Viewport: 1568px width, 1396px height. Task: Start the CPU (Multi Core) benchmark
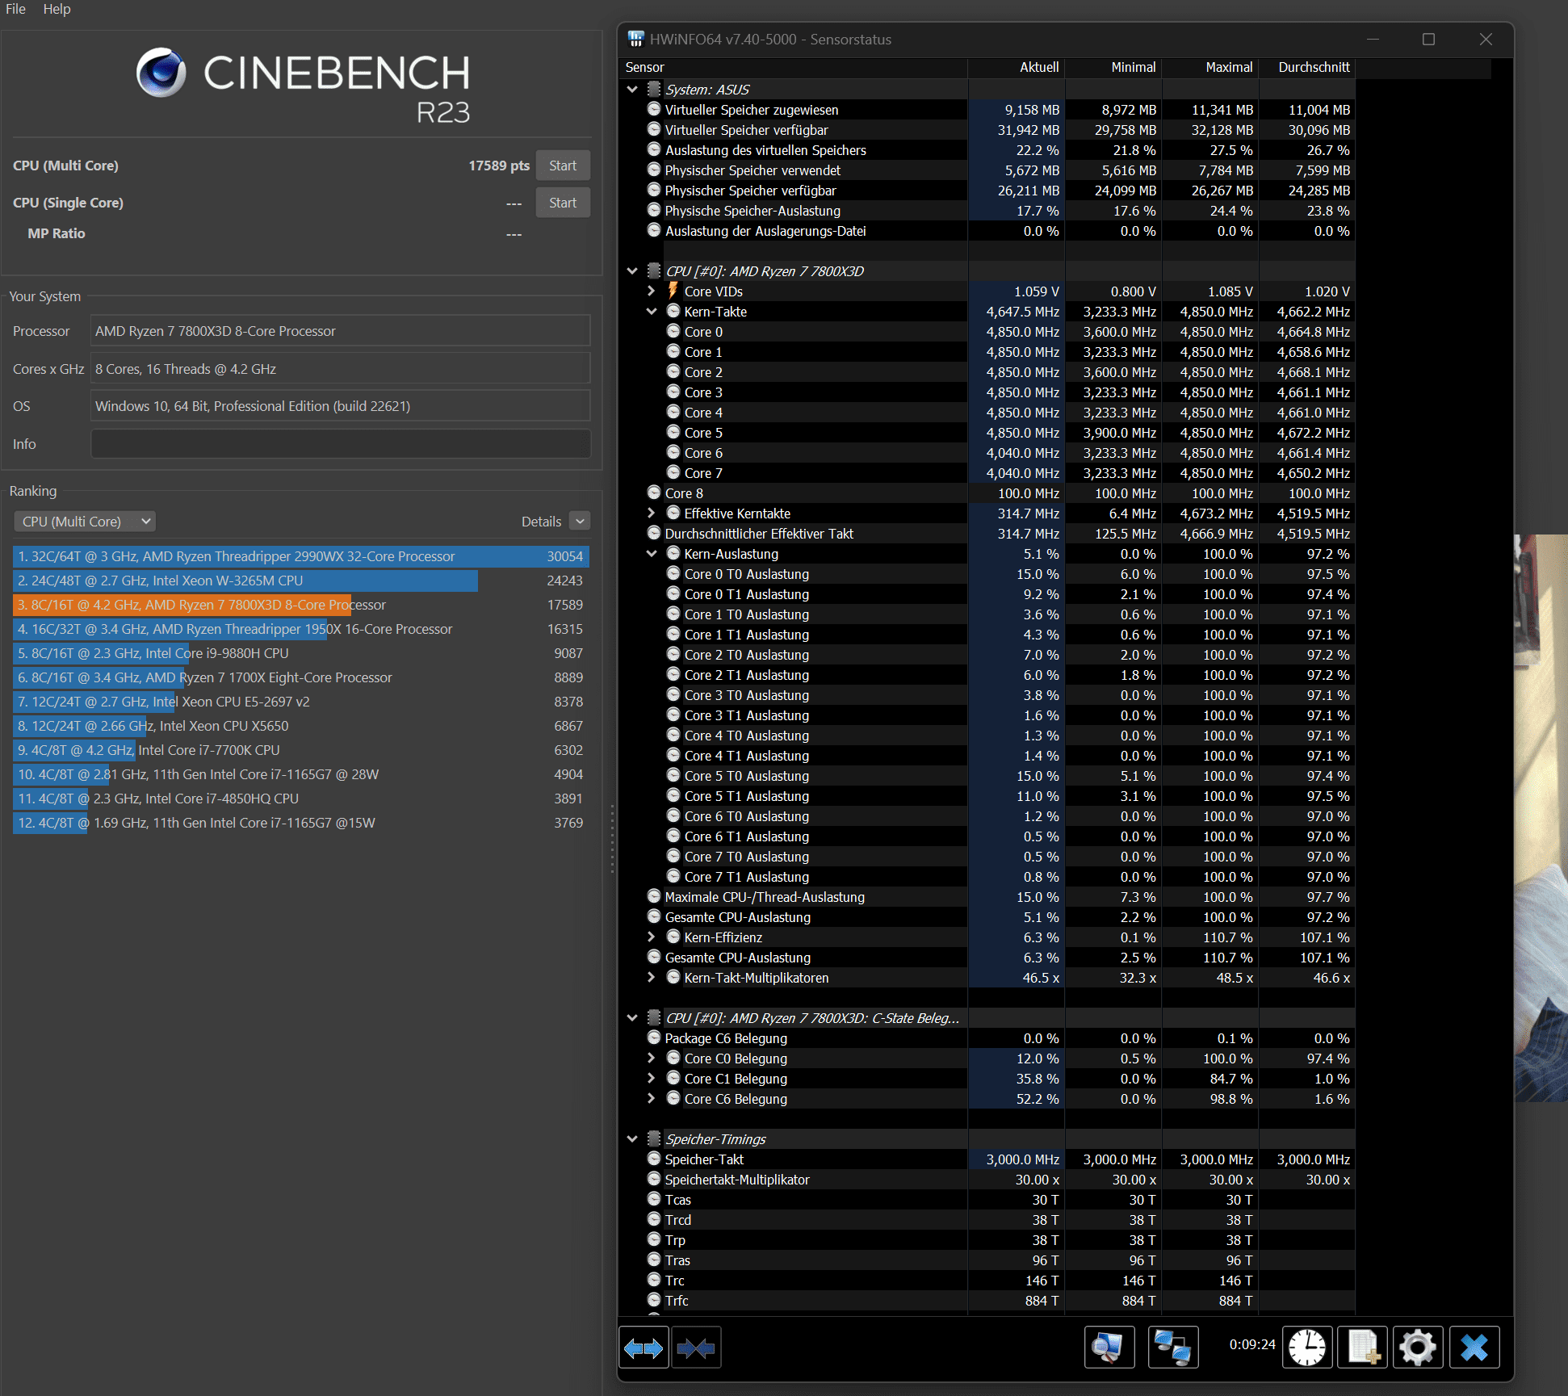[563, 166]
